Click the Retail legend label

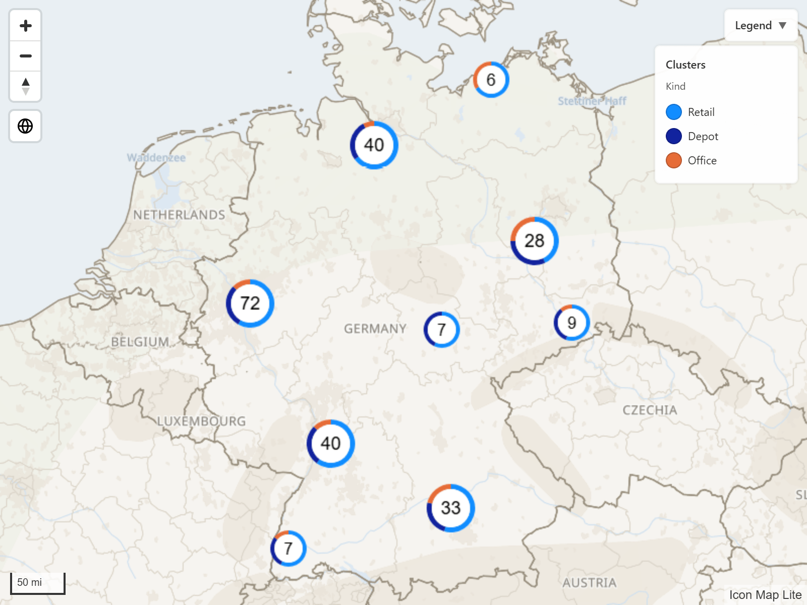tap(701, 112)
